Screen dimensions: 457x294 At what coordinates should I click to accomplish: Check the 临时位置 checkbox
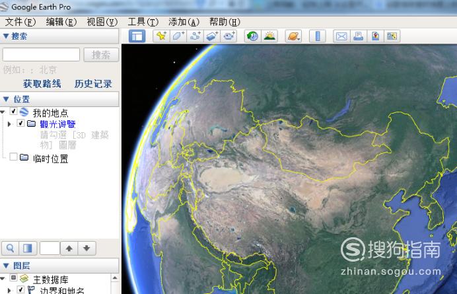pyautogui.click(x=13, y=157)
